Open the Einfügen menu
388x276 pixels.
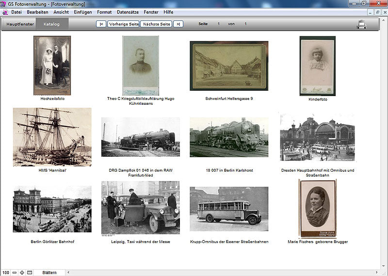tap(83, 12)
